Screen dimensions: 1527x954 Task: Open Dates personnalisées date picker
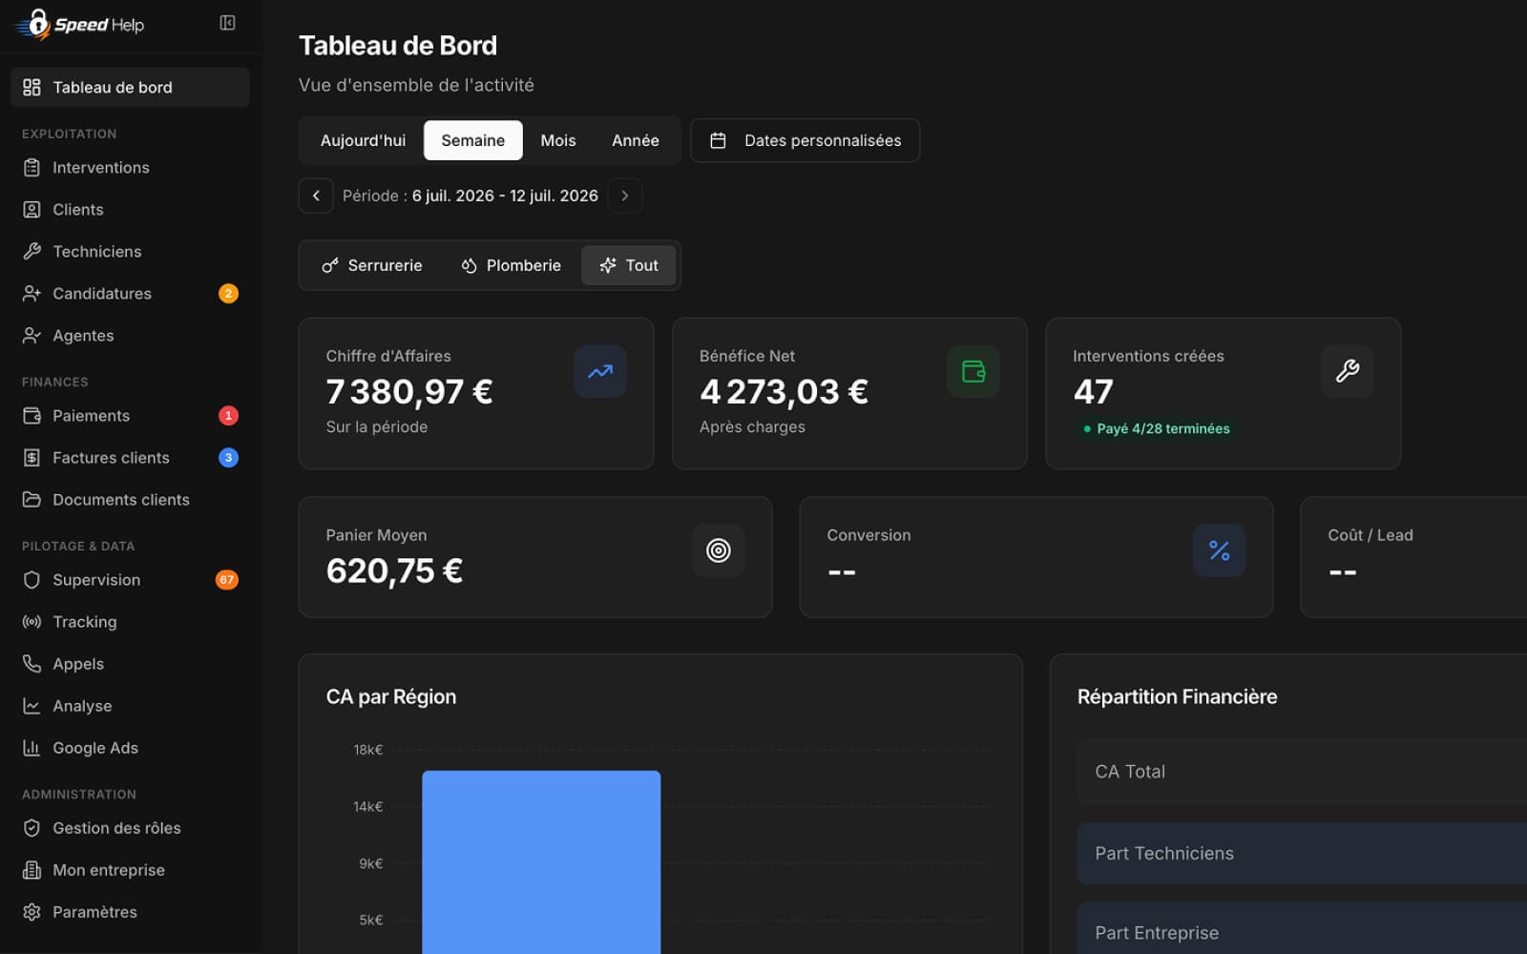[x=805, y=140]
